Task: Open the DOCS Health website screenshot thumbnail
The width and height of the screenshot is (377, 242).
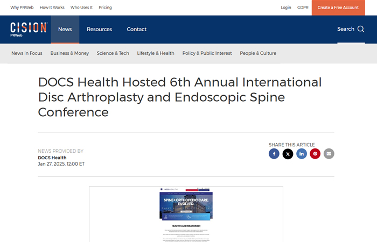Action: pyautogui.click(x=186, y=215)
